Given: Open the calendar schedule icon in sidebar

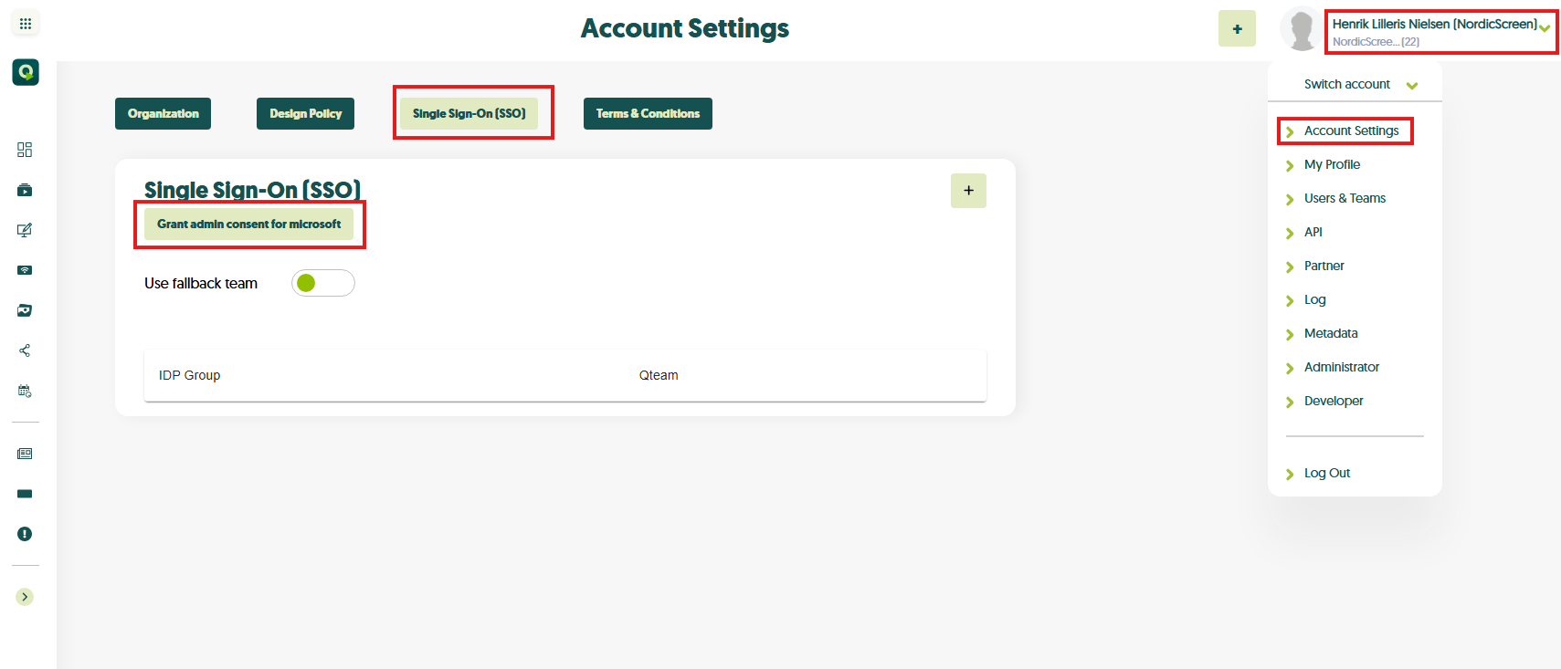Looking at the screenshot, I should 25,391.
